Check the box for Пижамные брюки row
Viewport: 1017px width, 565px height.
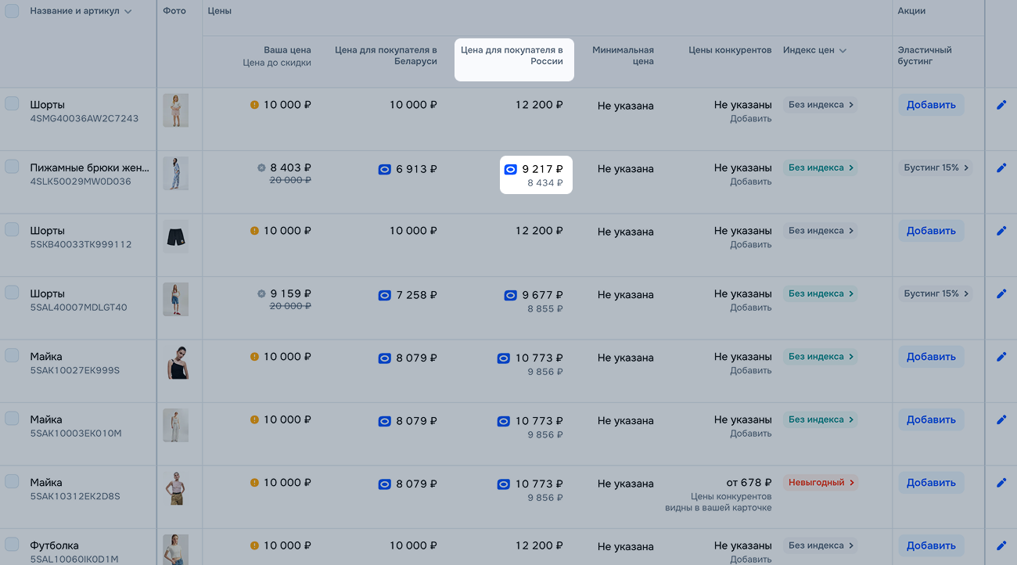12,166
